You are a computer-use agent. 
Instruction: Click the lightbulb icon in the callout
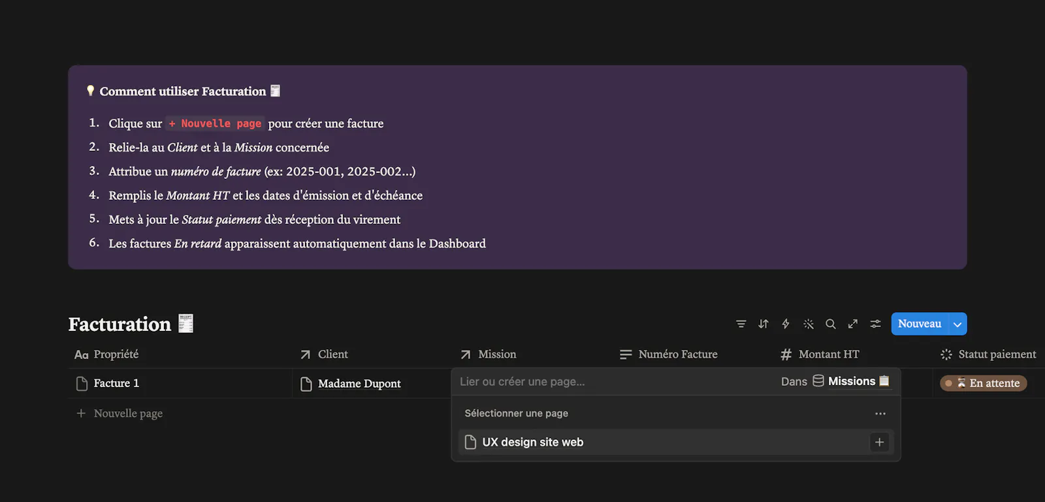coord(90,91)
